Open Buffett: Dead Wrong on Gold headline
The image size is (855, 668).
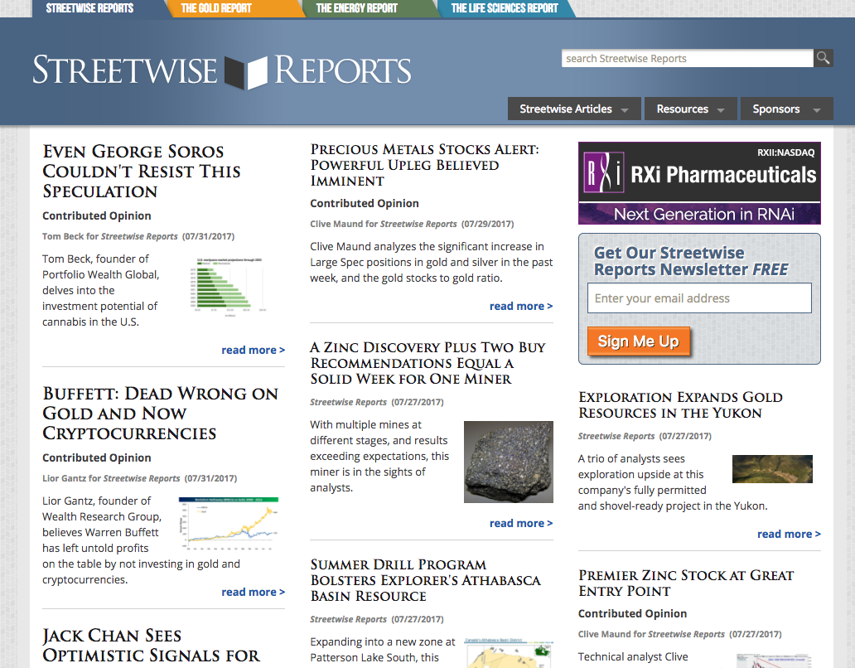point(161,414)
